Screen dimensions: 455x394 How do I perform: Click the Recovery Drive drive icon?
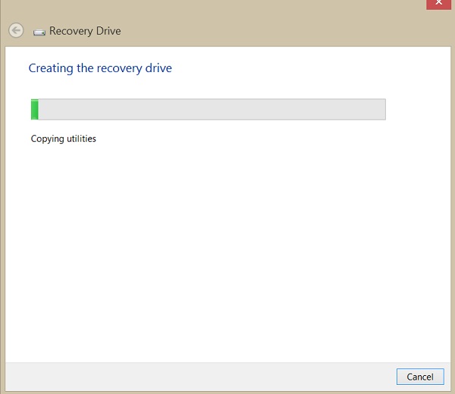click(39, 32)
